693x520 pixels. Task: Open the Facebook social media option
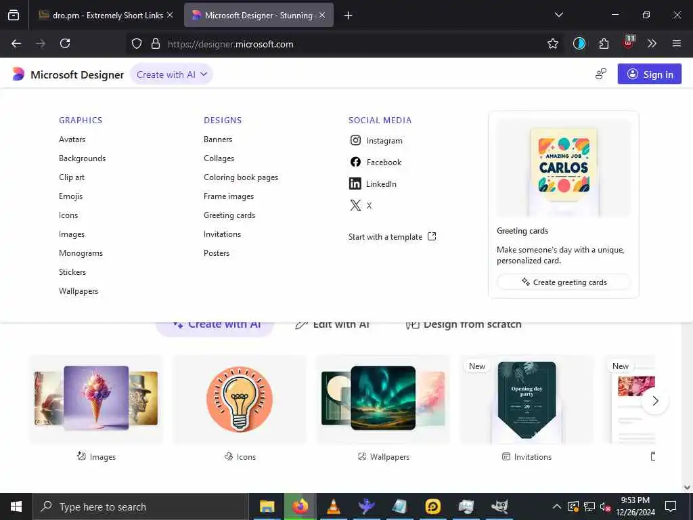(x=376, y=162)
